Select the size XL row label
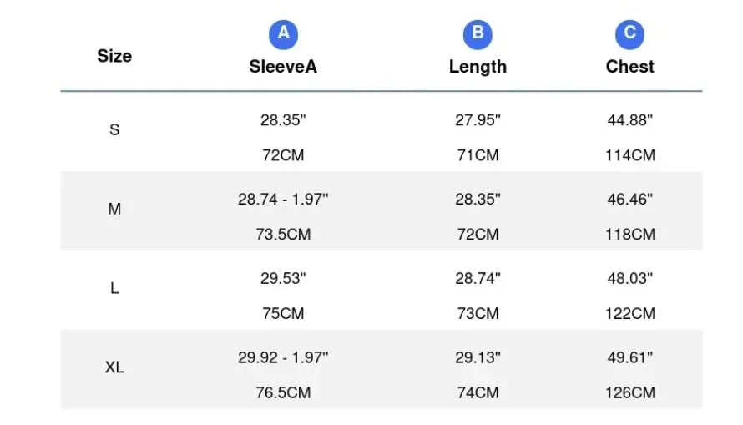743x425 pixels. pos(114,367)
